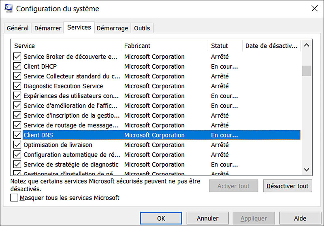This screenshot has height=226, width=324.
Task: Select Configuration automatique de ré... row
Action: point(157,154)
